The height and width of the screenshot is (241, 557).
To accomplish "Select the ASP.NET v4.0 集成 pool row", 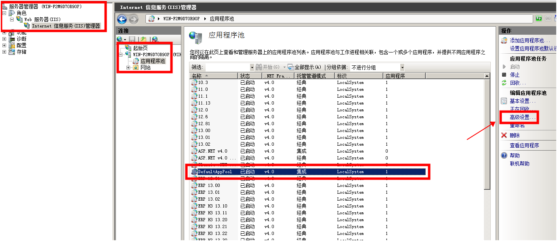I will pos(308,151).
